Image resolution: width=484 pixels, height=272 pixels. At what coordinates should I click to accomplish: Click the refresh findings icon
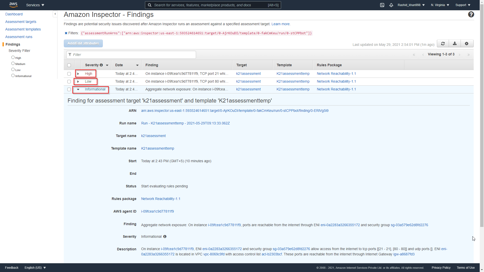coord(443,44)
